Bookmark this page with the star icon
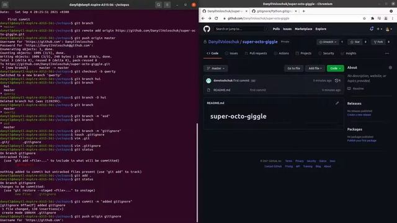Screen dimensions: 397x223 point(364,19)
